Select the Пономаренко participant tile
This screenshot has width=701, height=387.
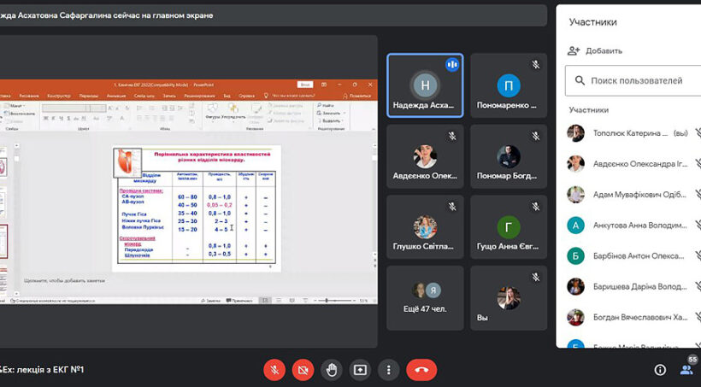click(509, 85)
